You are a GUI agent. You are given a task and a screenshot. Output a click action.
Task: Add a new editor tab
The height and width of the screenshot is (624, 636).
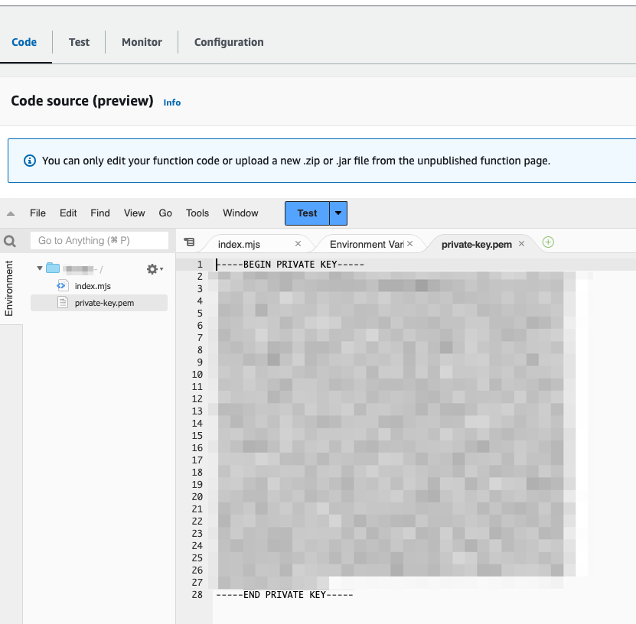pos(548,242)
